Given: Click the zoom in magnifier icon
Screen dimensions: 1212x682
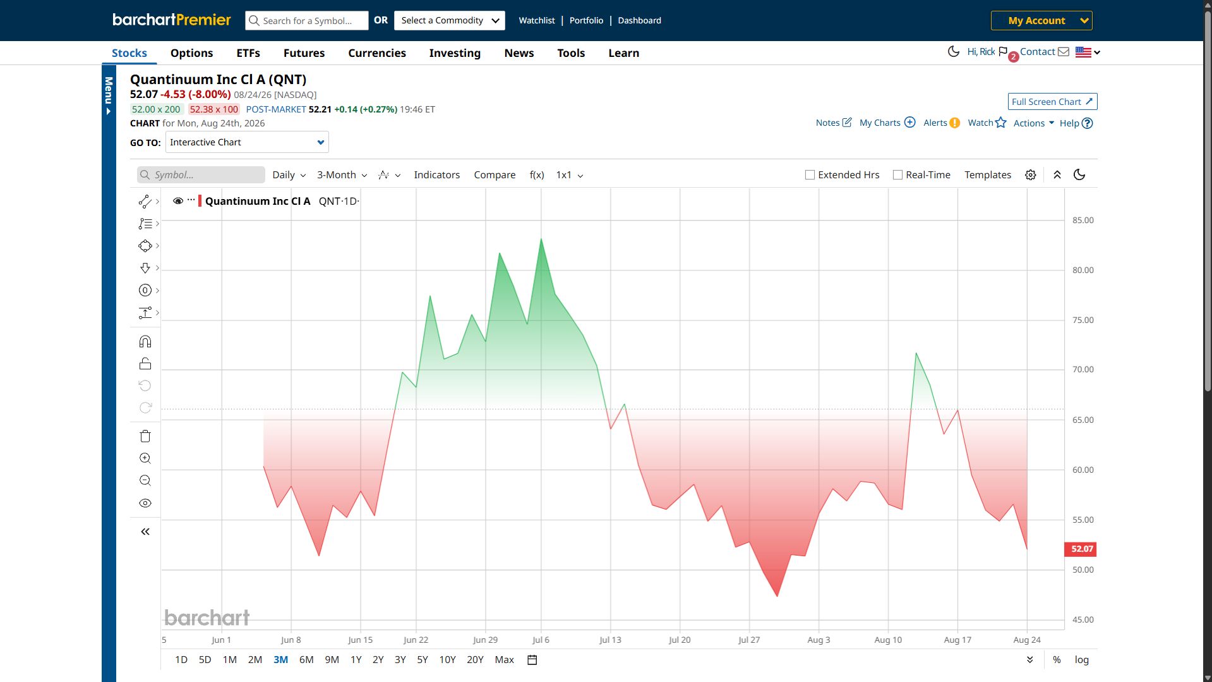Looking at the screenshot, I should click(x=145, y=458).
